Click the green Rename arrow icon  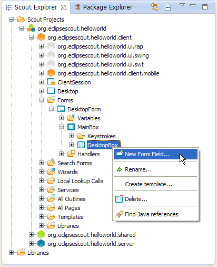[119, 169]
